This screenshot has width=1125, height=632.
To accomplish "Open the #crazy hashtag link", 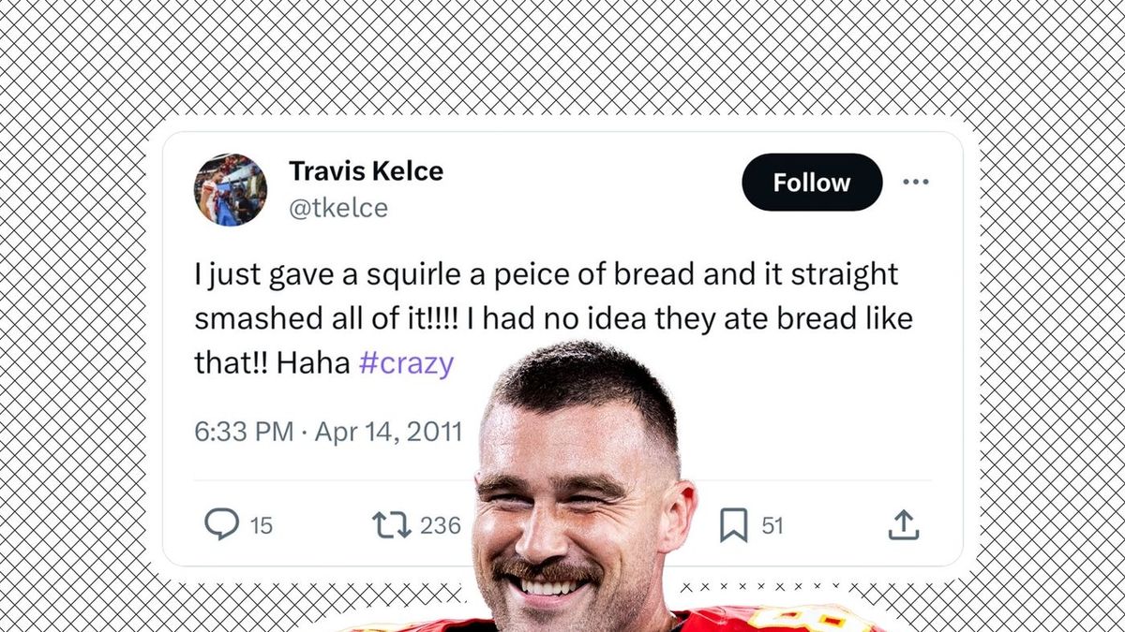I will coord(406,363).
